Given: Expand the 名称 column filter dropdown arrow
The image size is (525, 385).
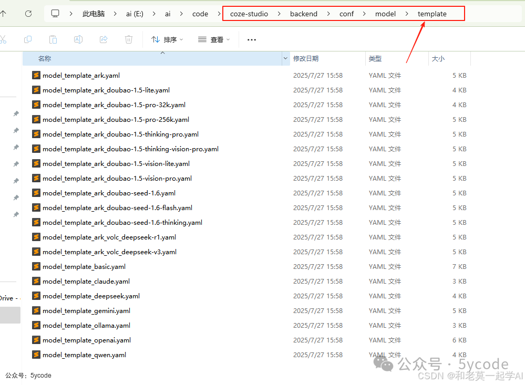Looking at the screenshot, I should coord(285,59).
